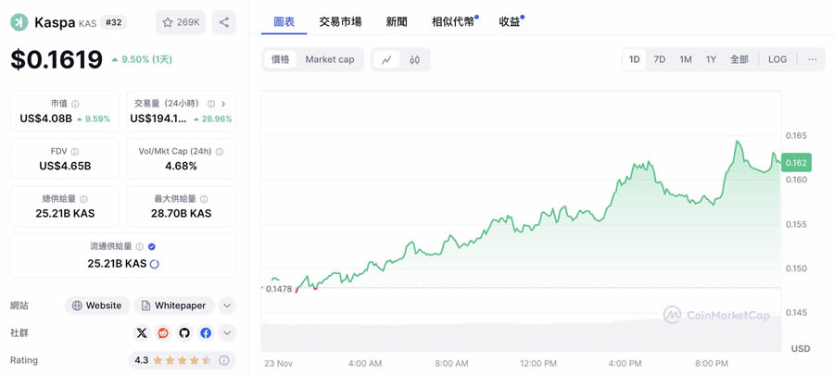Switch to the 新聞 tab
This screenshot has height=375, width=834.
(x=397, y=21)
